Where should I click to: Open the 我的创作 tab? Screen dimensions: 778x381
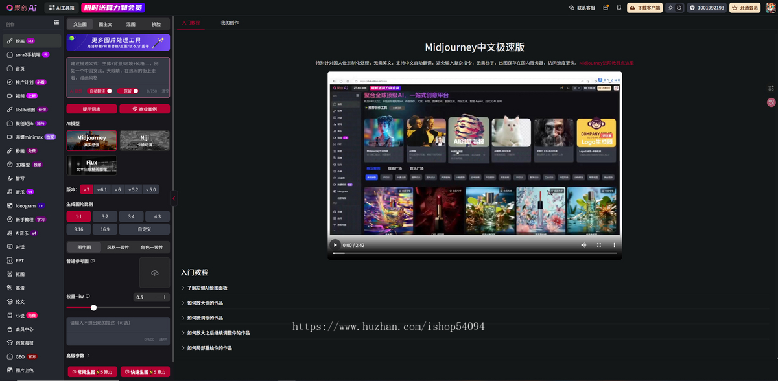[230, 23]
